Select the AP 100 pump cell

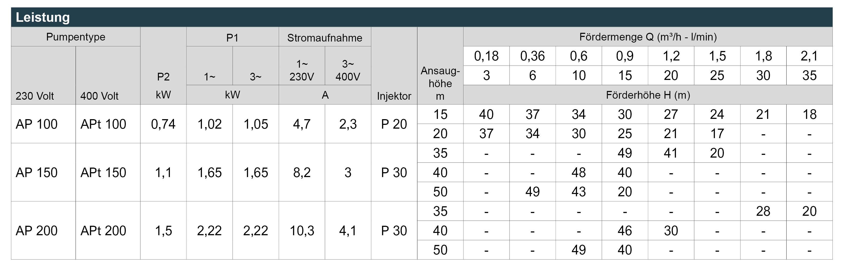(x=43, y=124)
